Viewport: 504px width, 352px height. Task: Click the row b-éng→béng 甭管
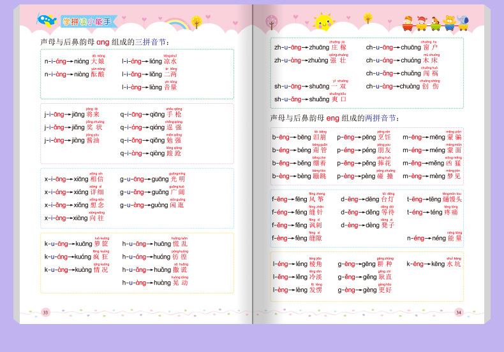[300, 149]
